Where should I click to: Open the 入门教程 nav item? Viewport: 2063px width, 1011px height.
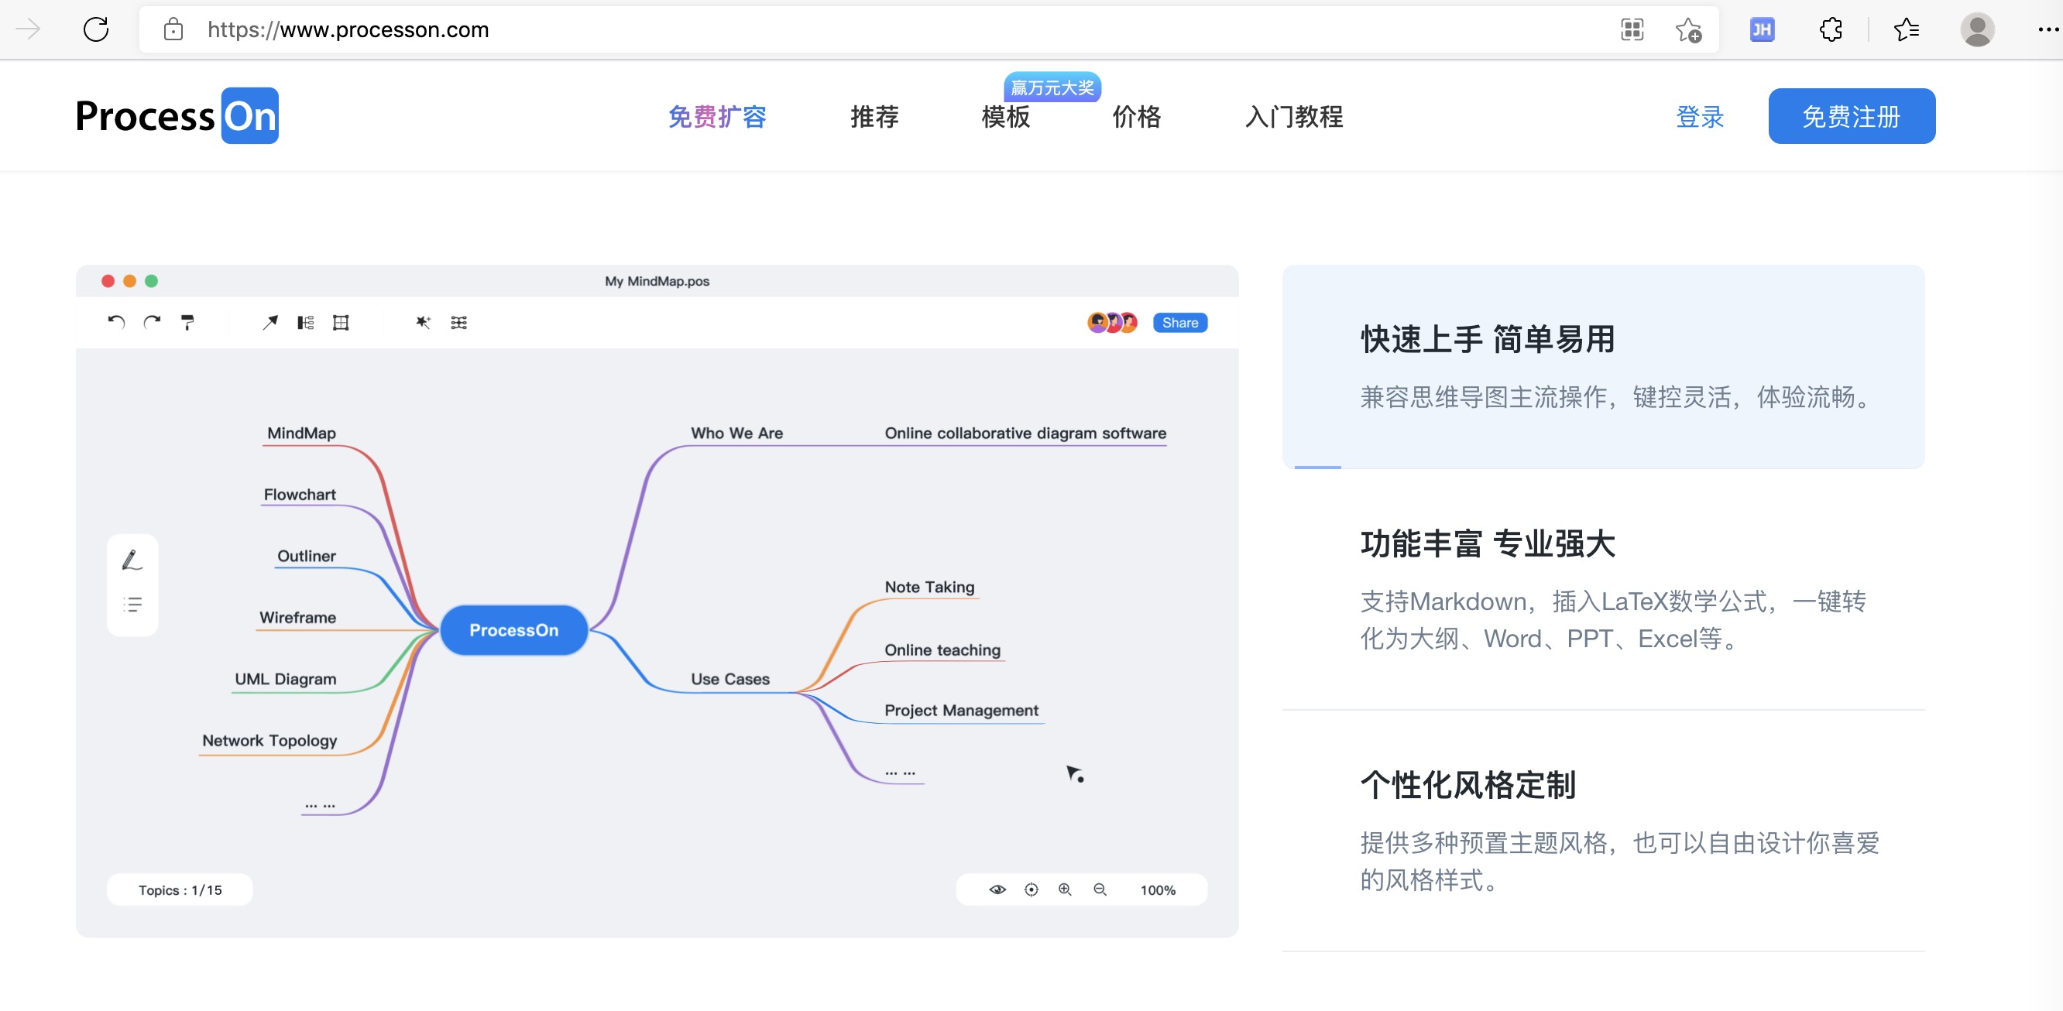1293,117
